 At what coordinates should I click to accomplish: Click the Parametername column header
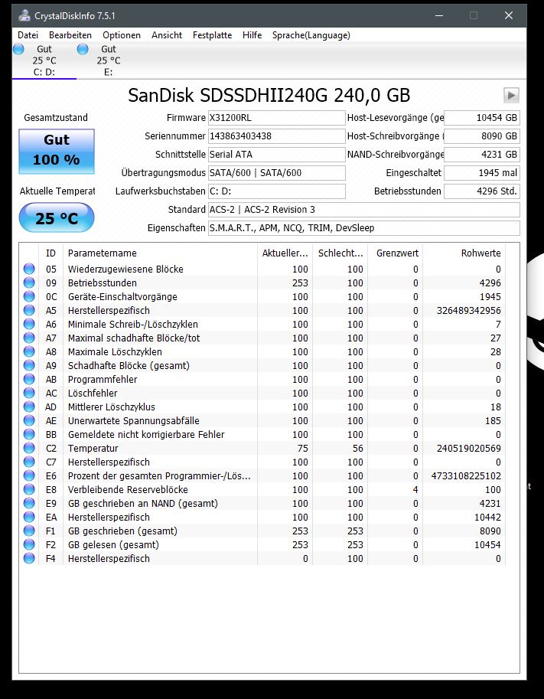pos(161,253)
